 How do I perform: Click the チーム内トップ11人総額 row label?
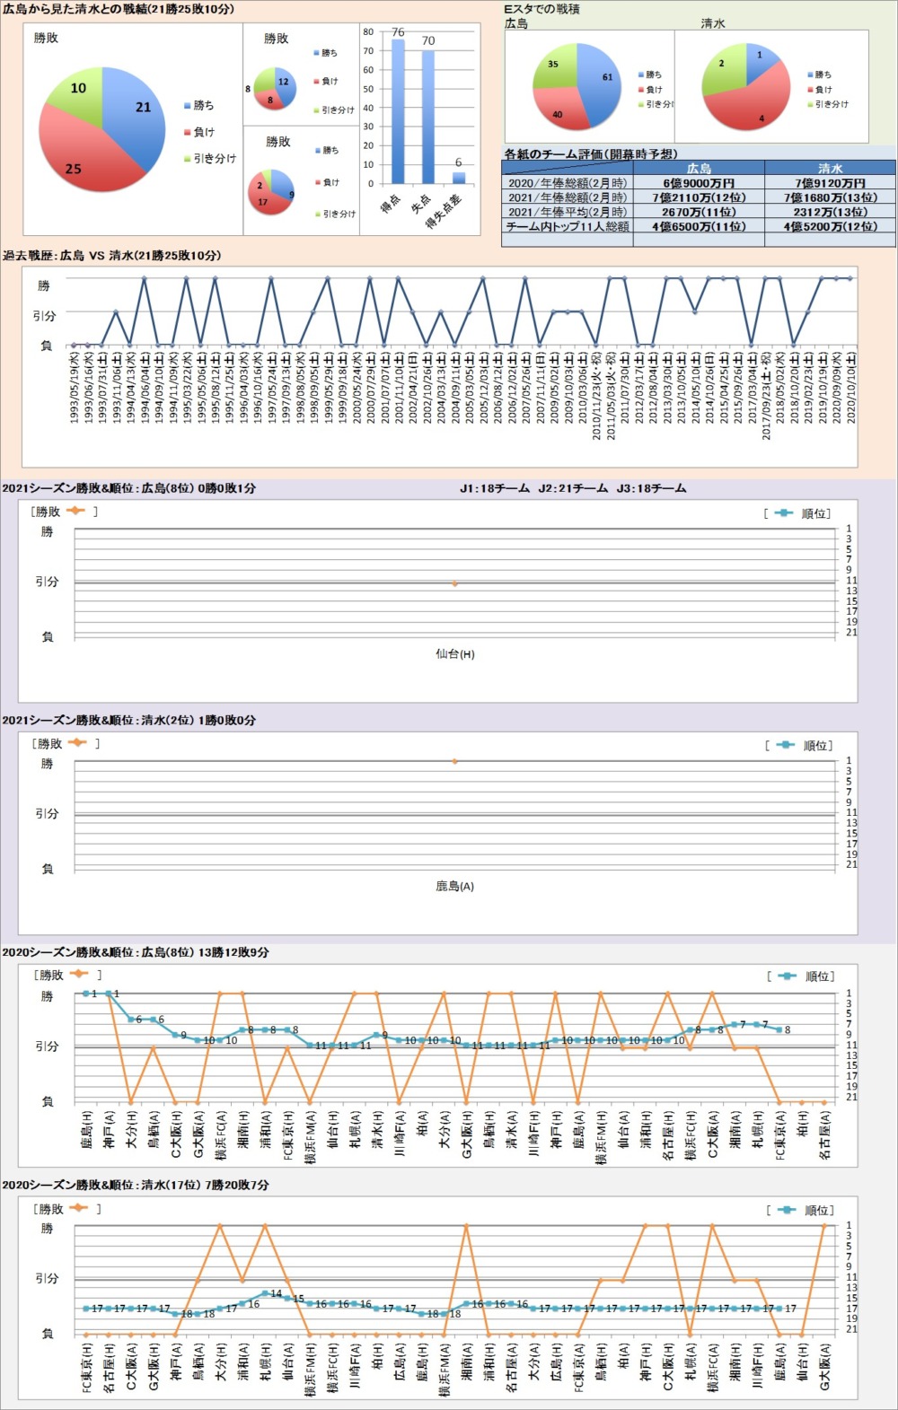point(568,227)
